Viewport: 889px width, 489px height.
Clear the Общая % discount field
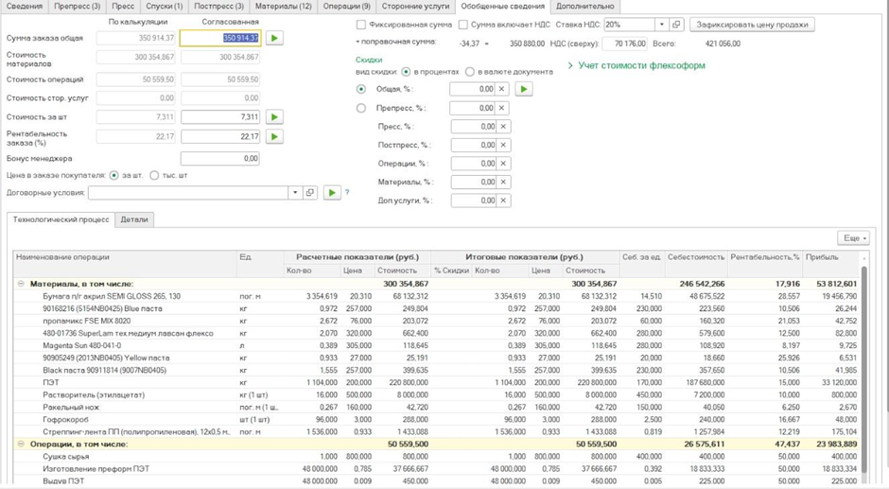pyautogui.click(x=503, y=90)
